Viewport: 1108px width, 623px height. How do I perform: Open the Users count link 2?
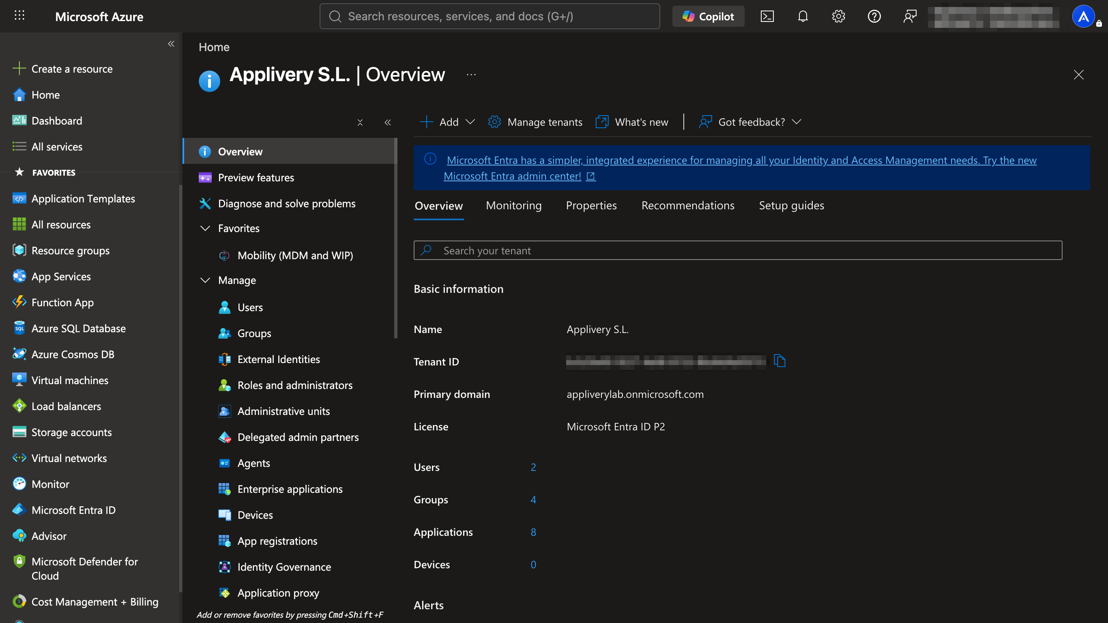(x=533, y=467)
